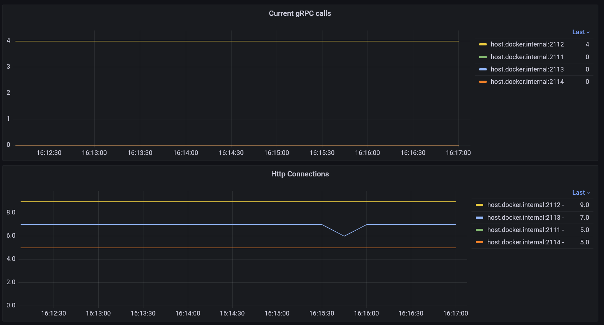Click yellow swatch for 2112 in Http legend

[479, 205]
